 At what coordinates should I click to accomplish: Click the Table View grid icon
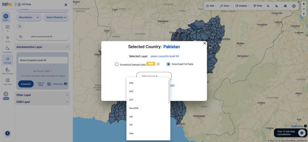(x=66, y=84)
